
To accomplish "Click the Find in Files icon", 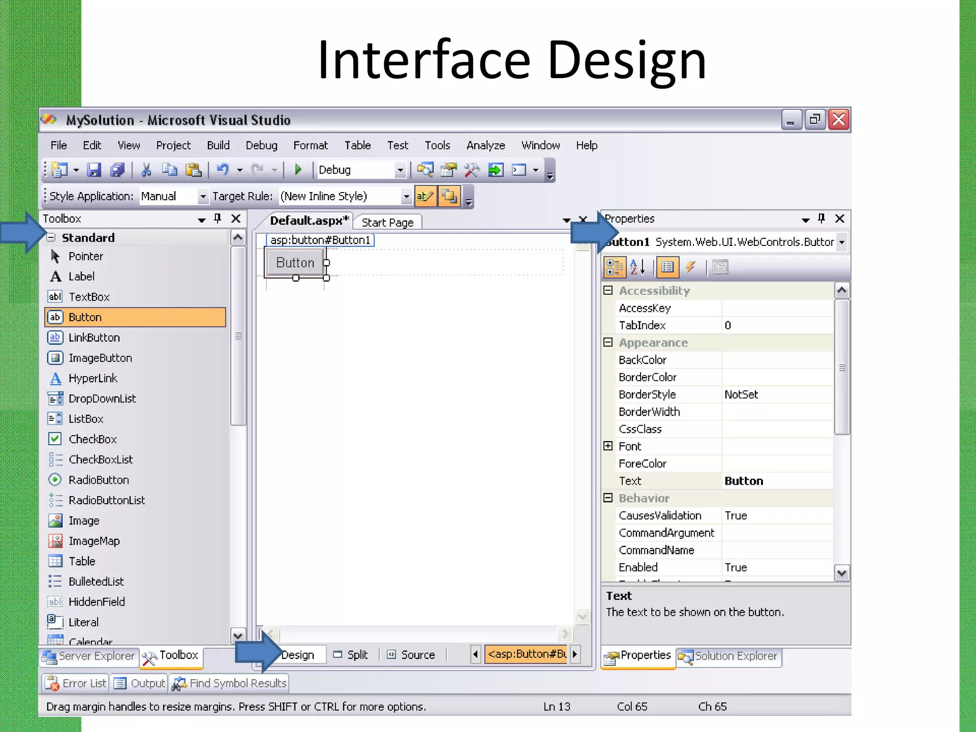I will tap(425, 170).
